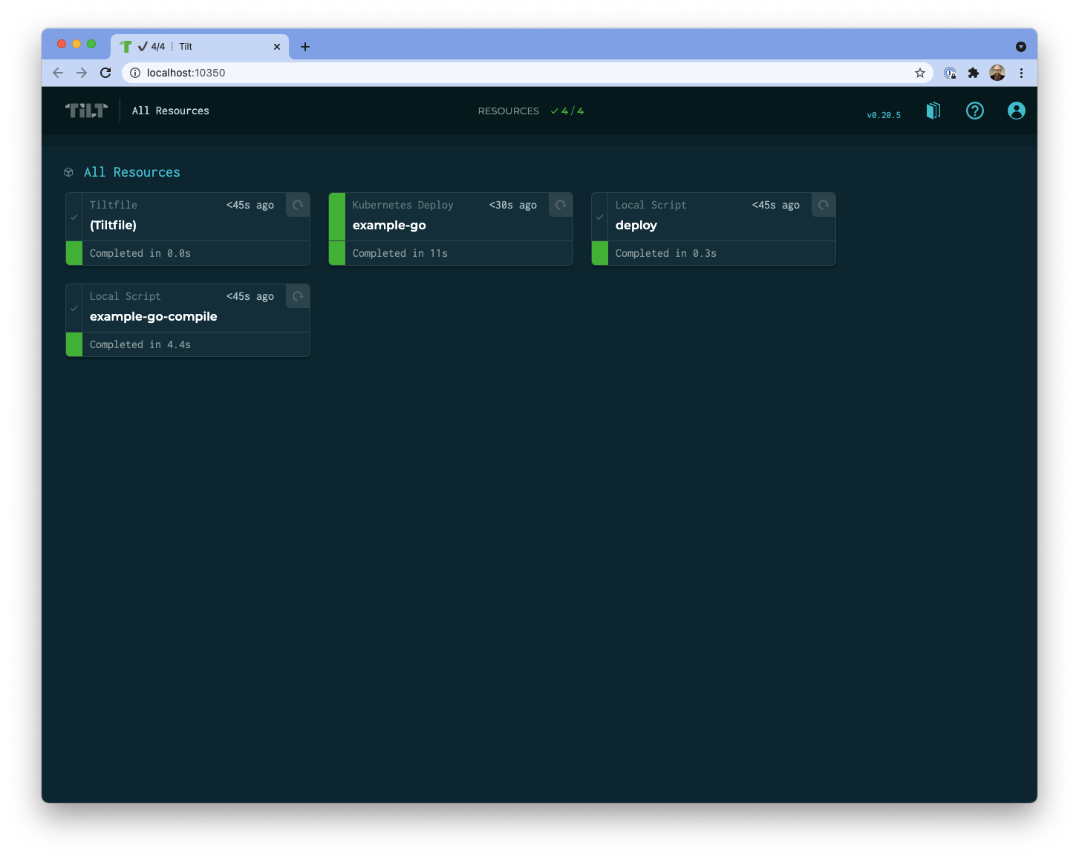
Task: Rerun the example-go-compile local script
Action: point(297,296)
